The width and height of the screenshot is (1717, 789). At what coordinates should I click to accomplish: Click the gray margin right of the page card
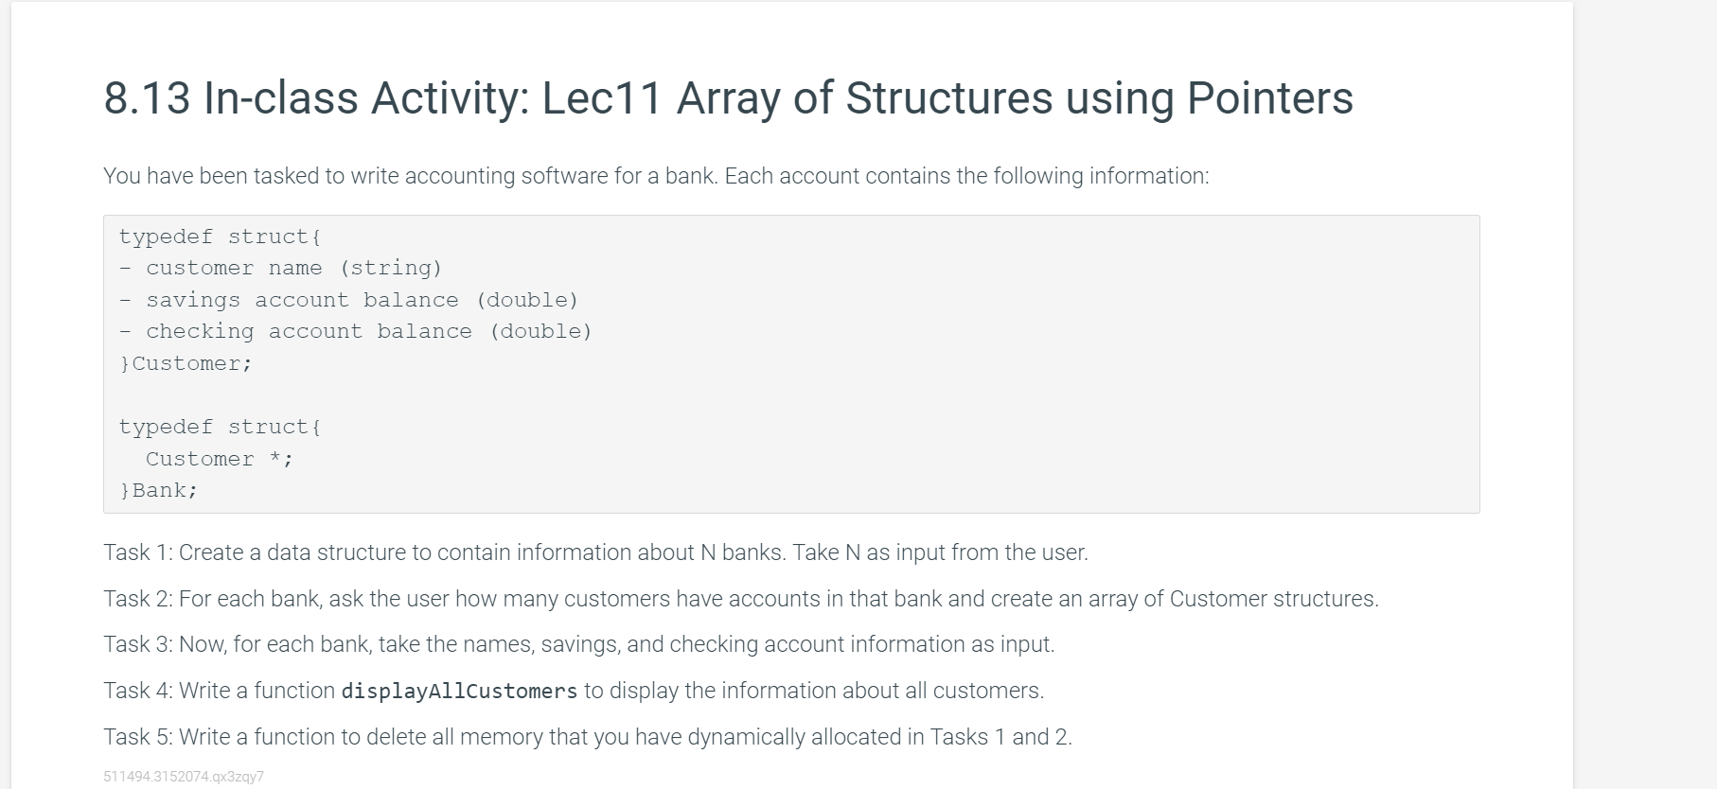click(x=1645, y=394)
